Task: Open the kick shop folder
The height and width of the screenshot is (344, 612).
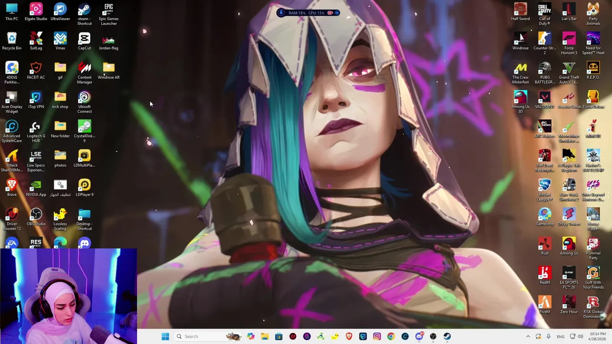Action: point(60,100)
